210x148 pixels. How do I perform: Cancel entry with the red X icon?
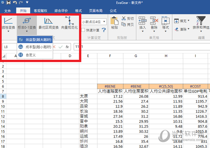pos(54,47)
